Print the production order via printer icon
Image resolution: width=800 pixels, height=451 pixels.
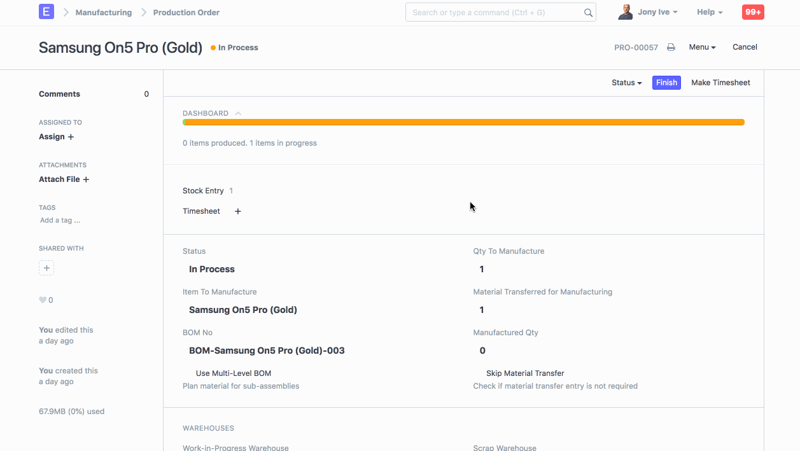point(671,47)
